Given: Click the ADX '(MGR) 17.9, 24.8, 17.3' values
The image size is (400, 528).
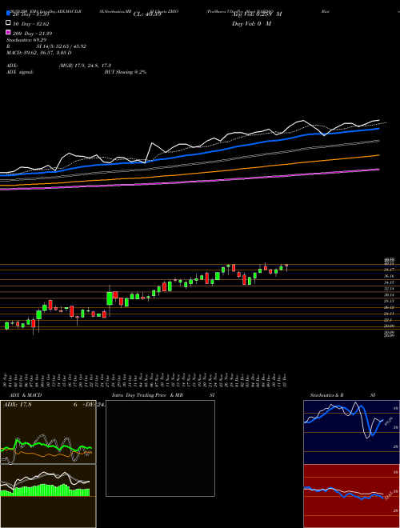Looking at the screenshot, I should point(85,66).
